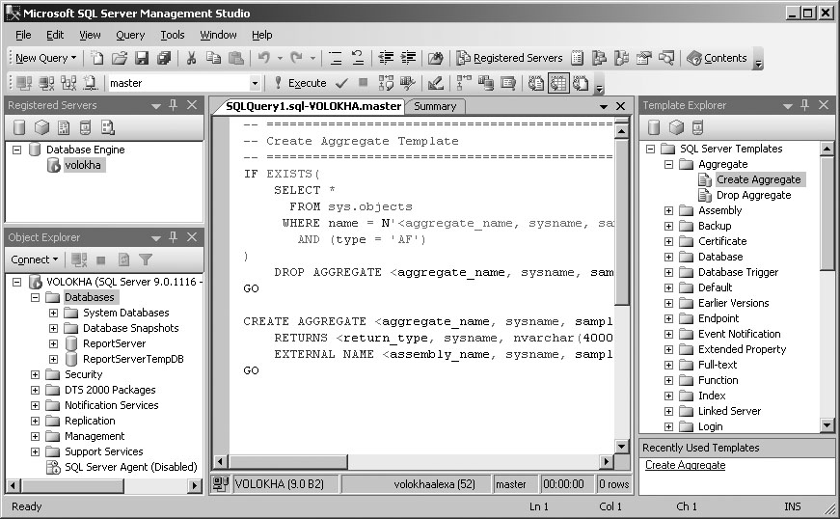Click the Open File folder icon
This screenshot has height=519, width=840.
120,58
